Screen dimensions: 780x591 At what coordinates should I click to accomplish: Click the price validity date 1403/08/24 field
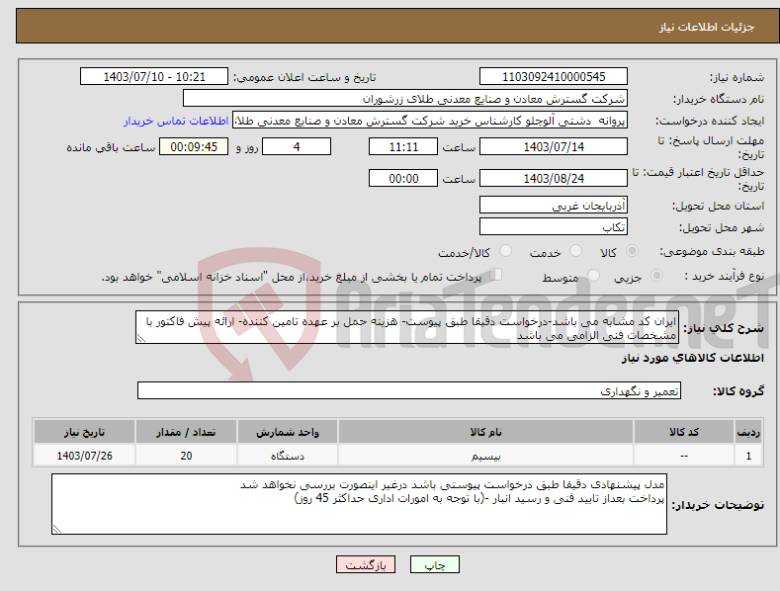click(x=554, y=178)
